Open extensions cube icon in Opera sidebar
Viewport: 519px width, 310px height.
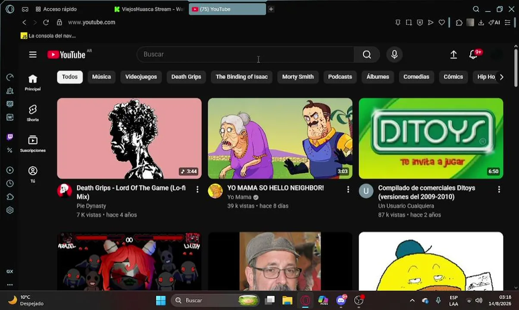[x=9, y=197]
